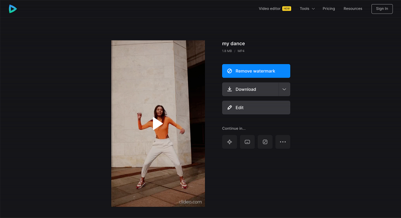Select the "my dance" file title
This screenshot has height=218, width=401.
click(x=233, y=44)
